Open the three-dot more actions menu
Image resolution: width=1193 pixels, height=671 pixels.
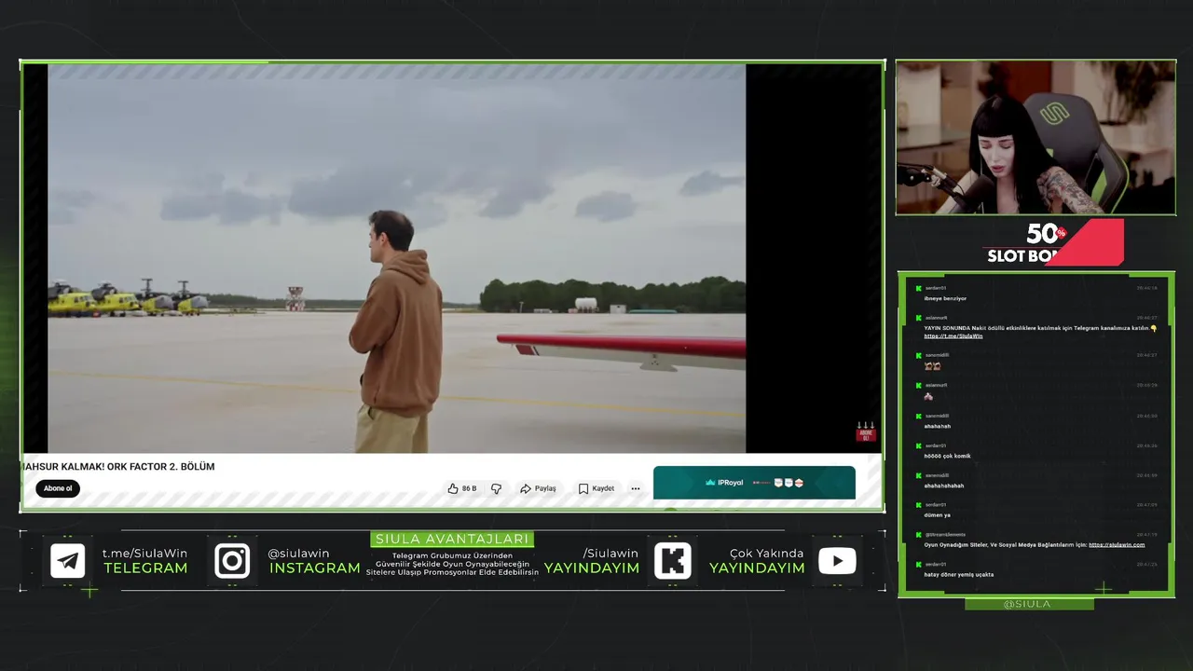pos(636,488)
